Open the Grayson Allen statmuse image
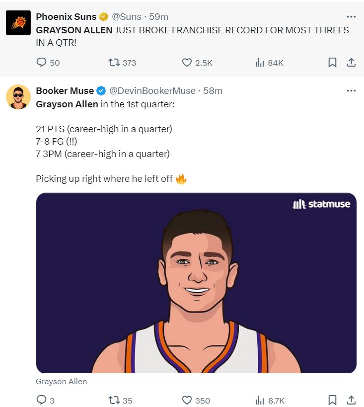Screen dimensions: 364x407 tap(196, 283)
